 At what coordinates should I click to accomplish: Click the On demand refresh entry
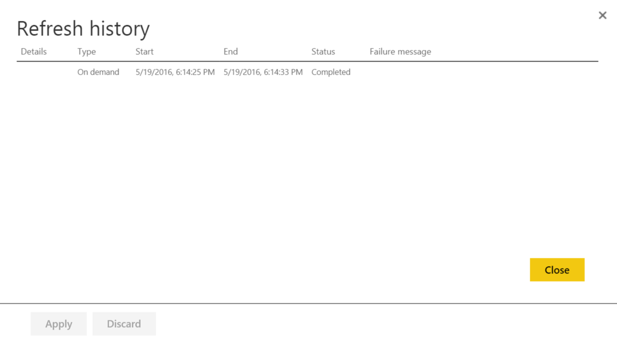click(98, 72)
